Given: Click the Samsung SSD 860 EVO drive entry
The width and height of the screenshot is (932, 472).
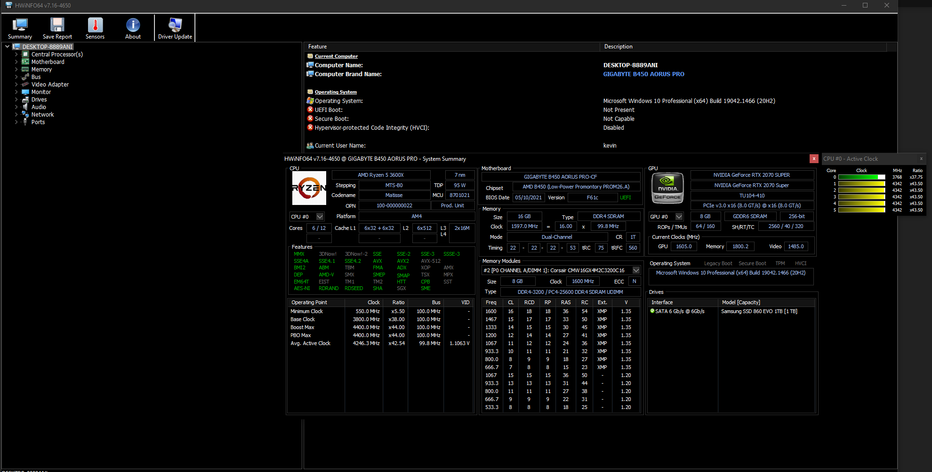Looking at the screenshot, I should pos(759,311).
